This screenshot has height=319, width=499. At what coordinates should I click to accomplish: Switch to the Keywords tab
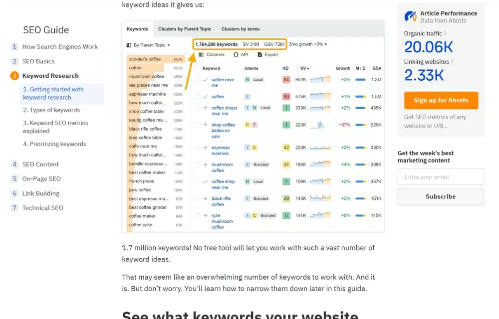click(138, 29)
